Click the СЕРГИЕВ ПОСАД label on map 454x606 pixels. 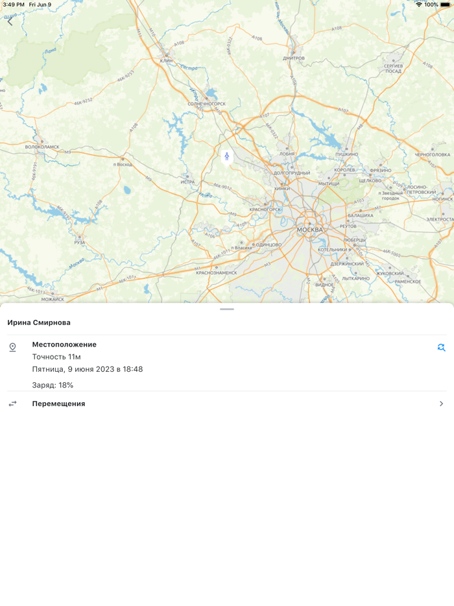pos(393,68)
